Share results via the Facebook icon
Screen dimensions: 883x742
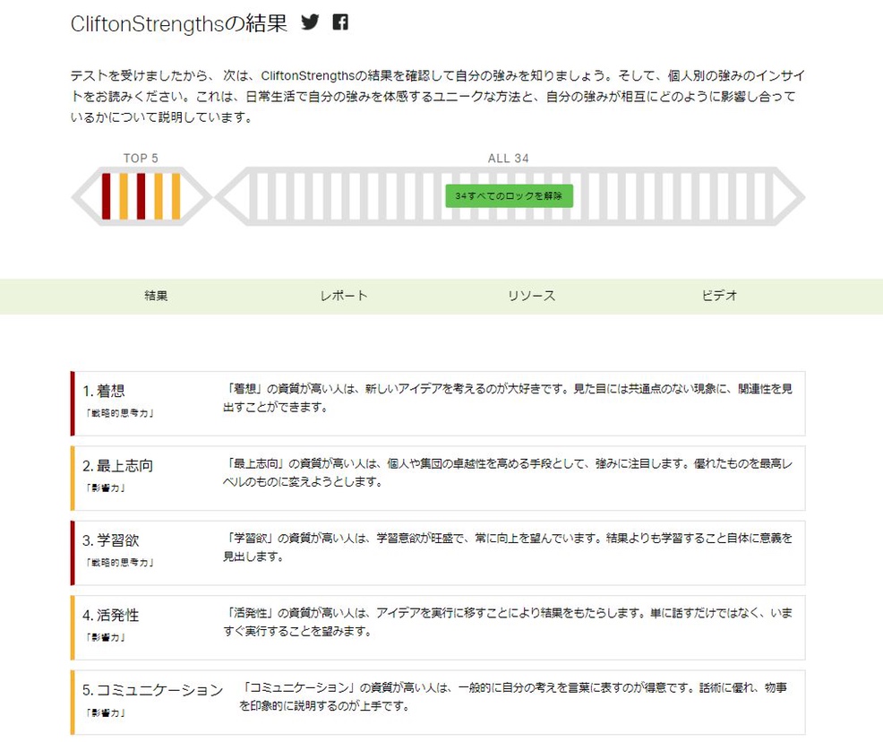click(x=340, y=22)
